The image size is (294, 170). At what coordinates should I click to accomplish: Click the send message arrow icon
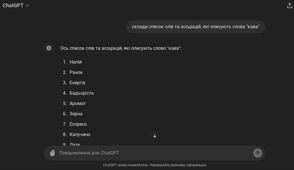[x=257, y=153]
